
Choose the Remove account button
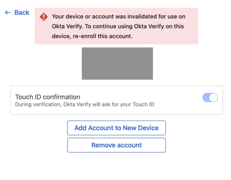(x=116, y=145)
